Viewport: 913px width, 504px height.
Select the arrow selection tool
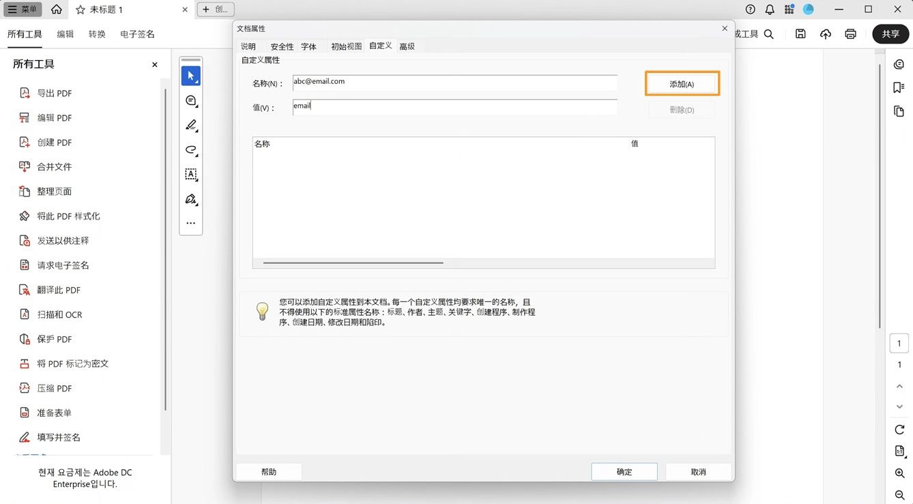coord(190,75)
